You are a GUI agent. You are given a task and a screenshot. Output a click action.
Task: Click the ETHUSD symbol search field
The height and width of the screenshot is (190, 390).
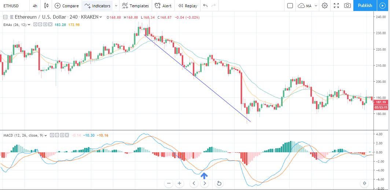(x=11, y=5)
